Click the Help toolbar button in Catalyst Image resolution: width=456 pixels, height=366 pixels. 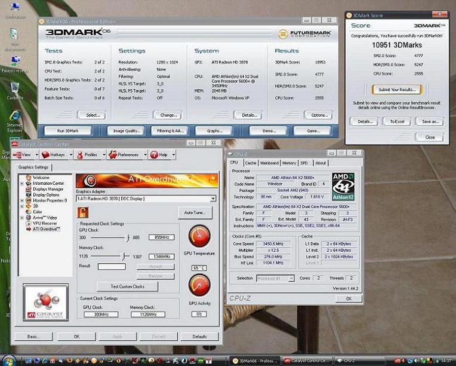pyautogui.click(x=159, y=155)
